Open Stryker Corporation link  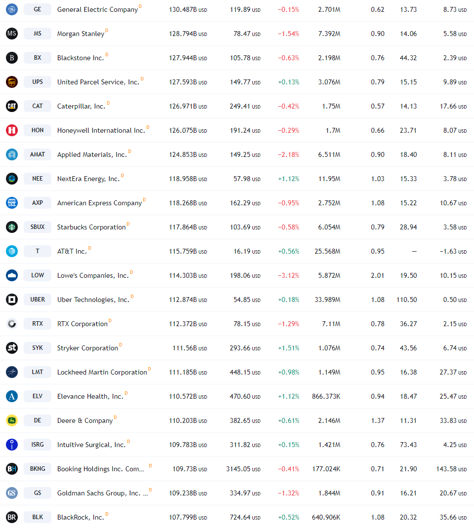87,348
